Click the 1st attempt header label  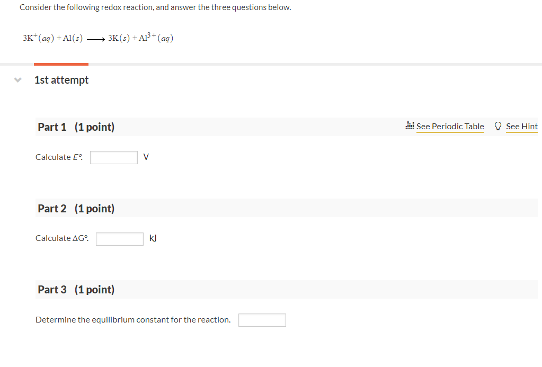click(61, 79)
